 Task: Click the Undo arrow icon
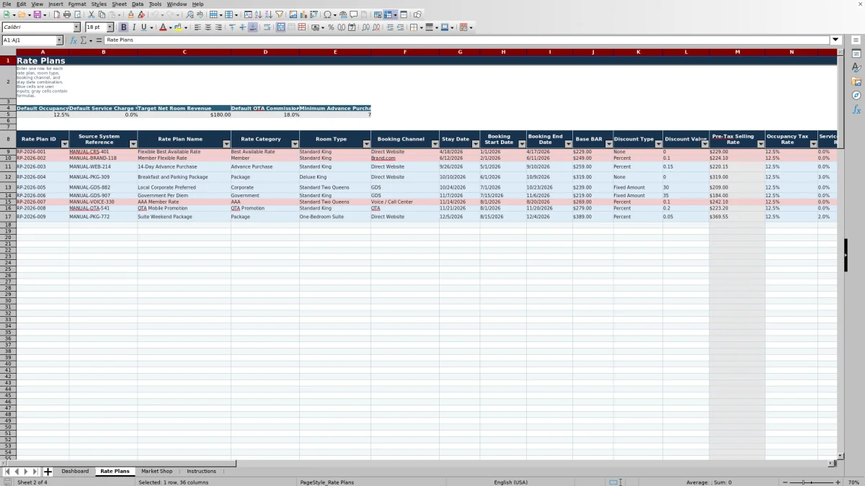(154, 14)
